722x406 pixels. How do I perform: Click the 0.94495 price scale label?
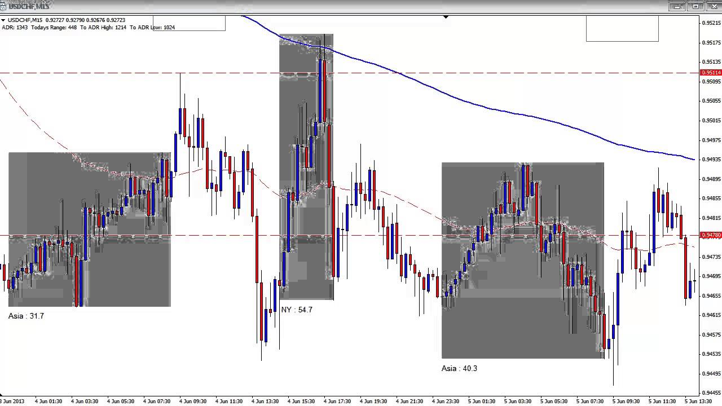[712, 374]
